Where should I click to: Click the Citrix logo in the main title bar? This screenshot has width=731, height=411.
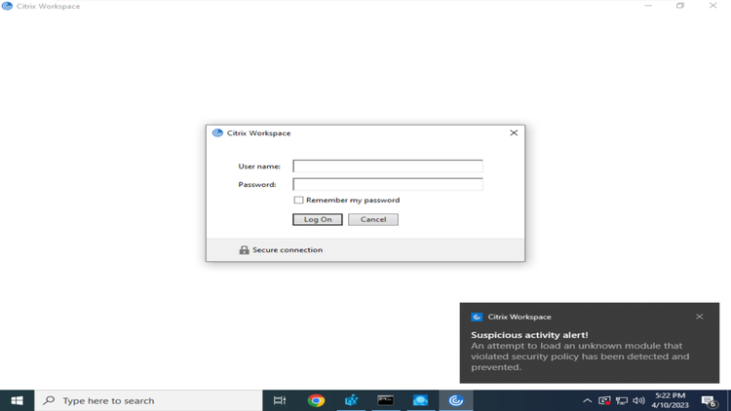point(7,6)
